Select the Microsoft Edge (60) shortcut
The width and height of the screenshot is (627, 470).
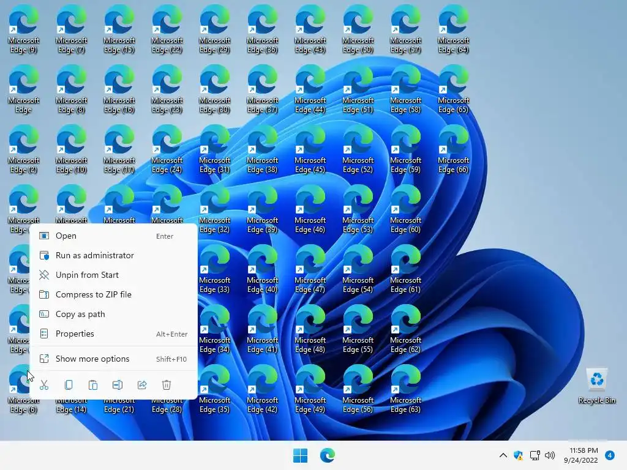[405, 209]
